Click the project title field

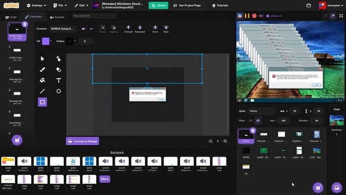pyautogui.click(x=123, y=4)
